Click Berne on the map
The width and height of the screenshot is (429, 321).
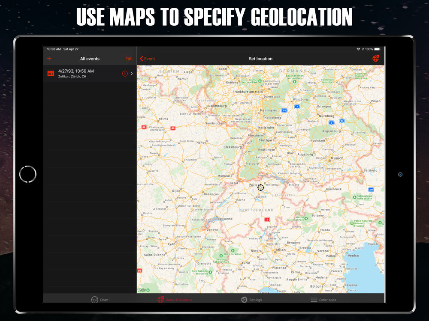click(x=241, y=200)
